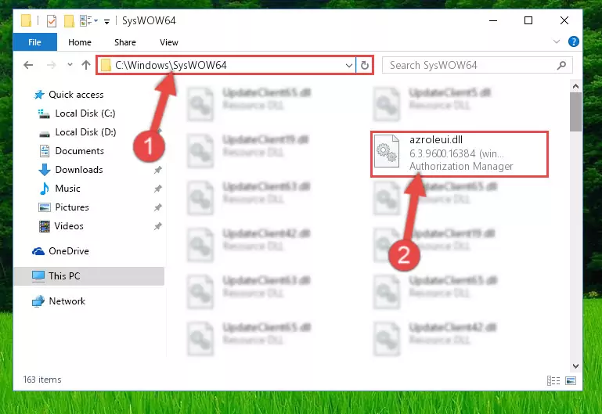Click the search magnifier icon
Viewport: 602px width, 414px height.
pyautogui.click(x=562, y=65)
